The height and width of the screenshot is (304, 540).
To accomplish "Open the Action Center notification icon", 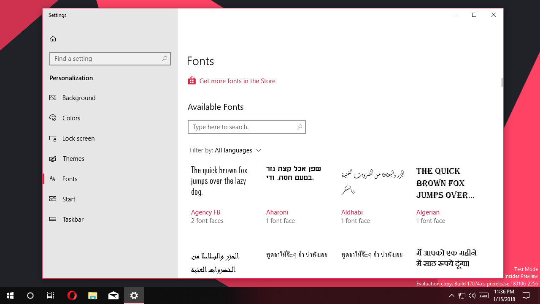I will tap(526, 296).
